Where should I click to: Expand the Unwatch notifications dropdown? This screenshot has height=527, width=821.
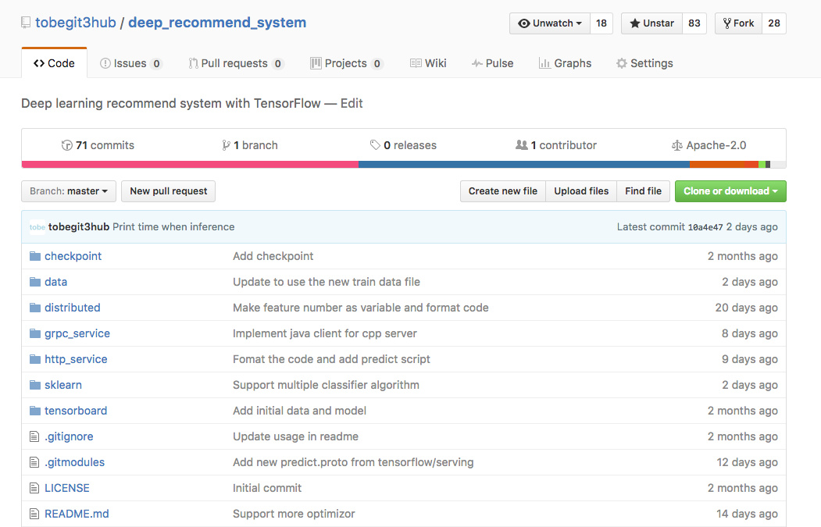(x=550, y=23)
